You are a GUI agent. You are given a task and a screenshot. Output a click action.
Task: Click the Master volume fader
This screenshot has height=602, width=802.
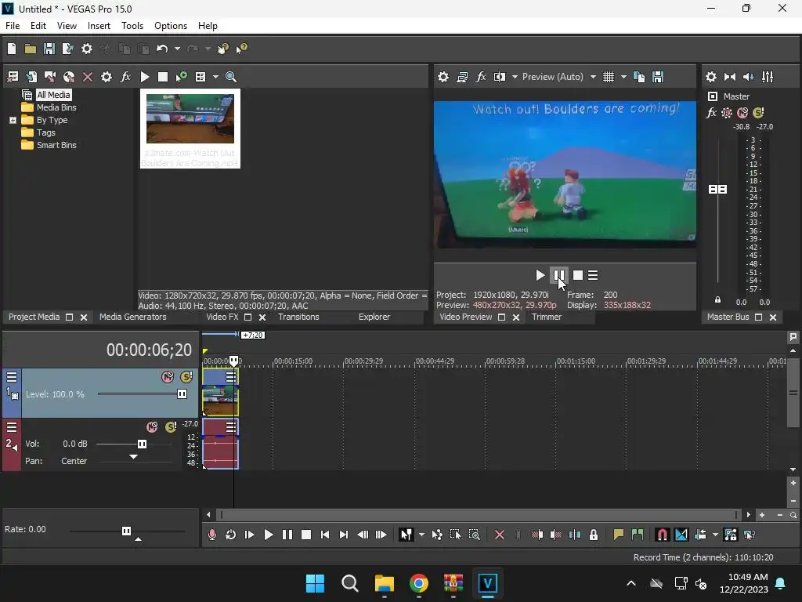pos(717,190)
